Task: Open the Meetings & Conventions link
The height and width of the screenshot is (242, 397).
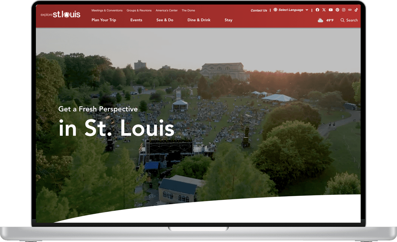Action: pyautogui.click(x=107, y=10)
